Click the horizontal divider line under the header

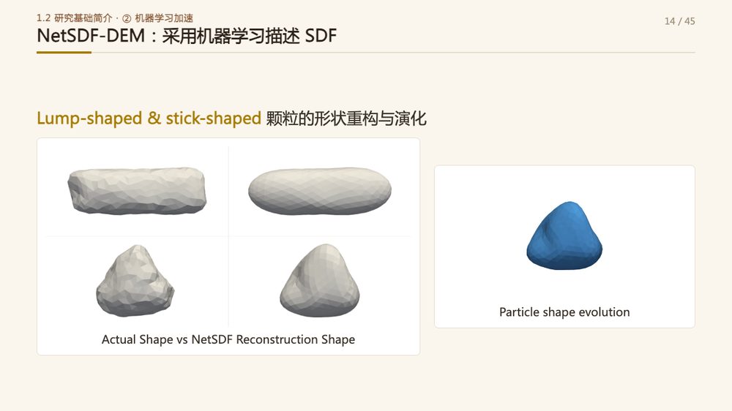366,52
